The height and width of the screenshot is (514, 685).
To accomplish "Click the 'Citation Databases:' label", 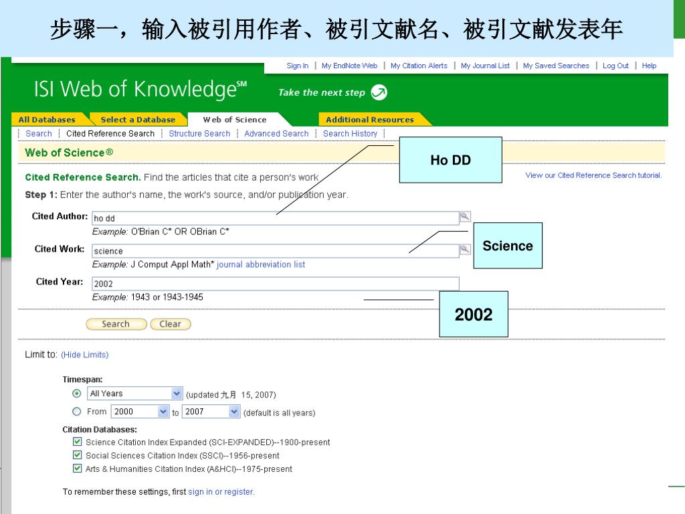I will coord(100,430).
